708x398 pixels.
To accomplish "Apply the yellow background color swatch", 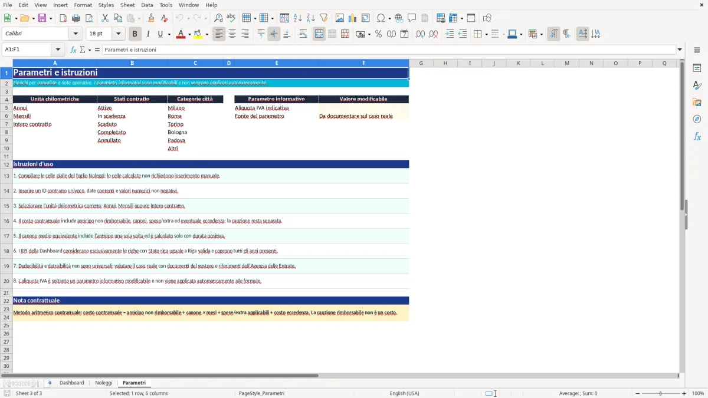I will point(198,34).
